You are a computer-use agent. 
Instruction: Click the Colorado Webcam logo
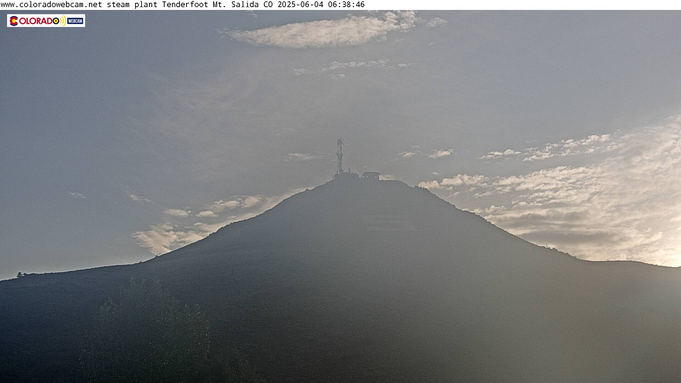pyautogui.click(x=46, y=21)
